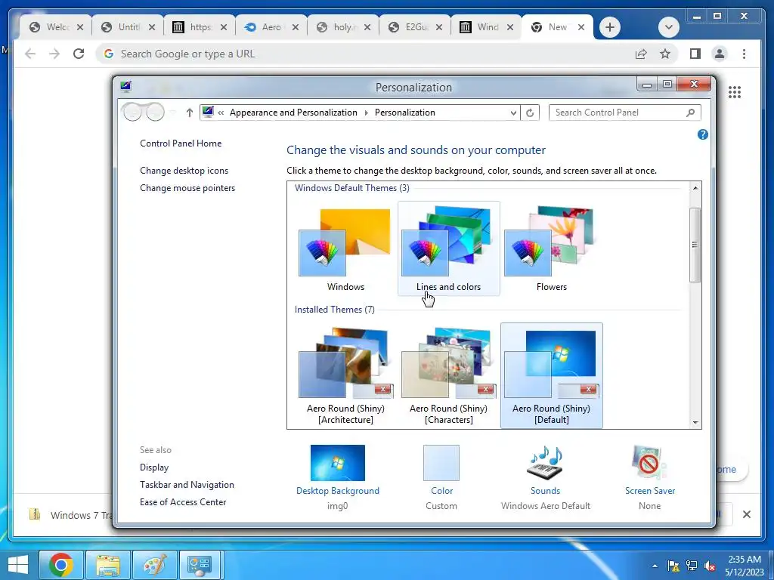Click the Control Panel back navigation button

[x=132, y=113]
